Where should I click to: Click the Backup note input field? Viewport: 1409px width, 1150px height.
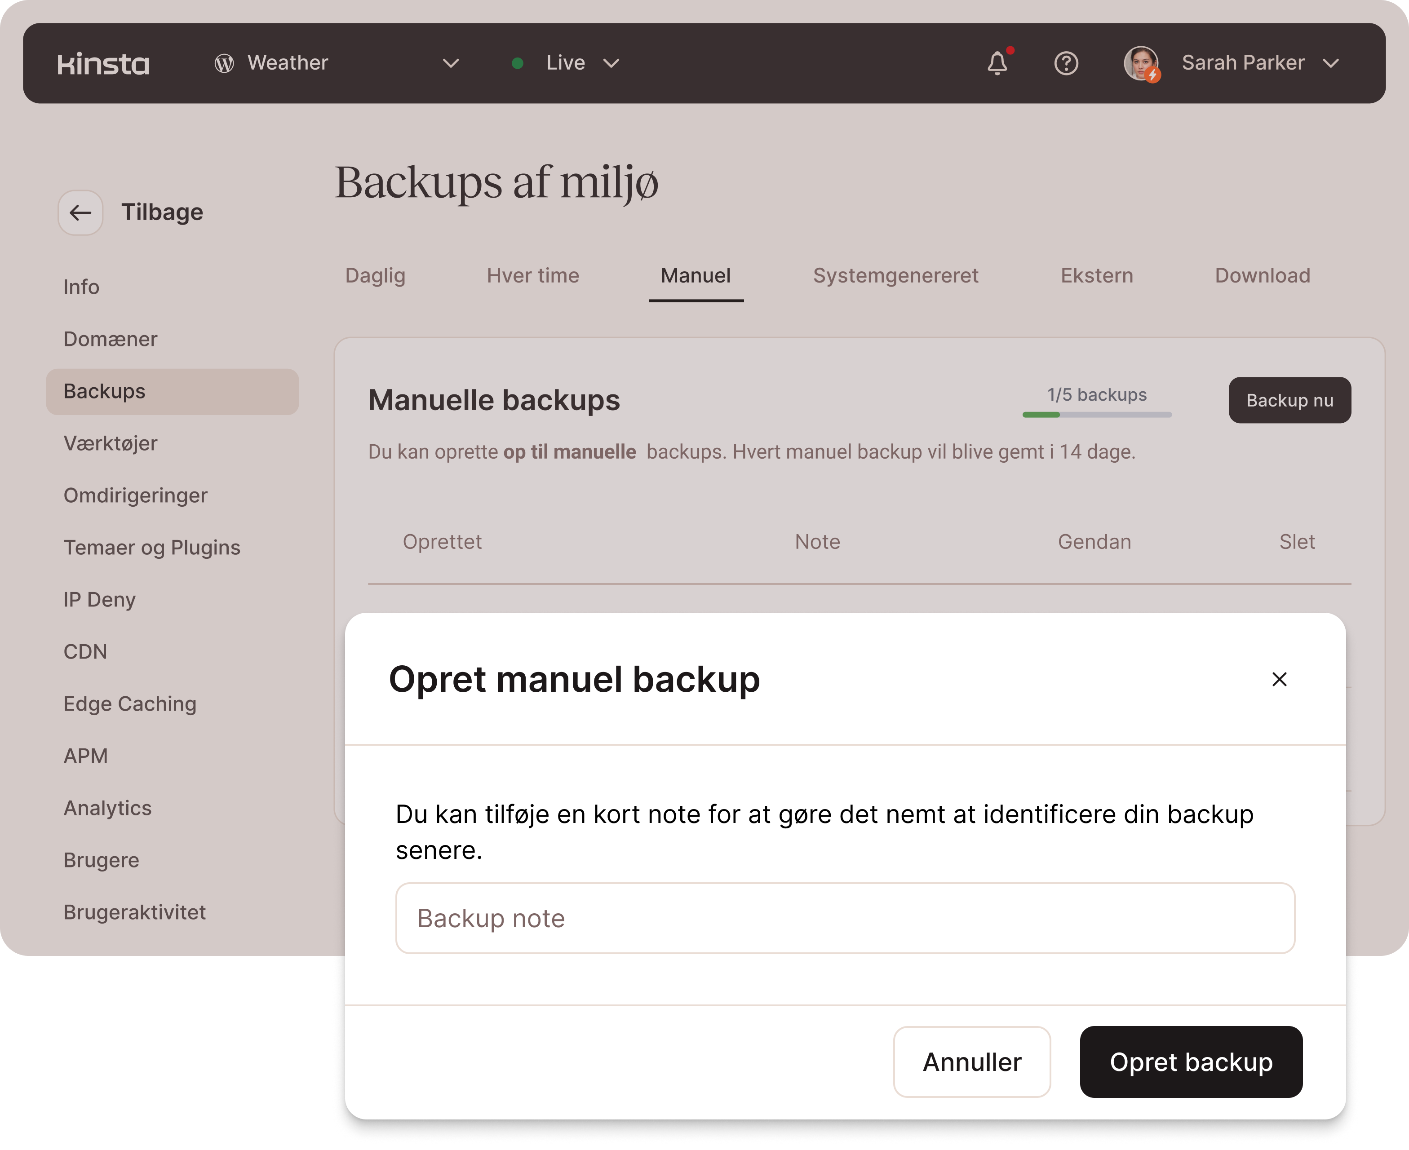tap(845, 918)
